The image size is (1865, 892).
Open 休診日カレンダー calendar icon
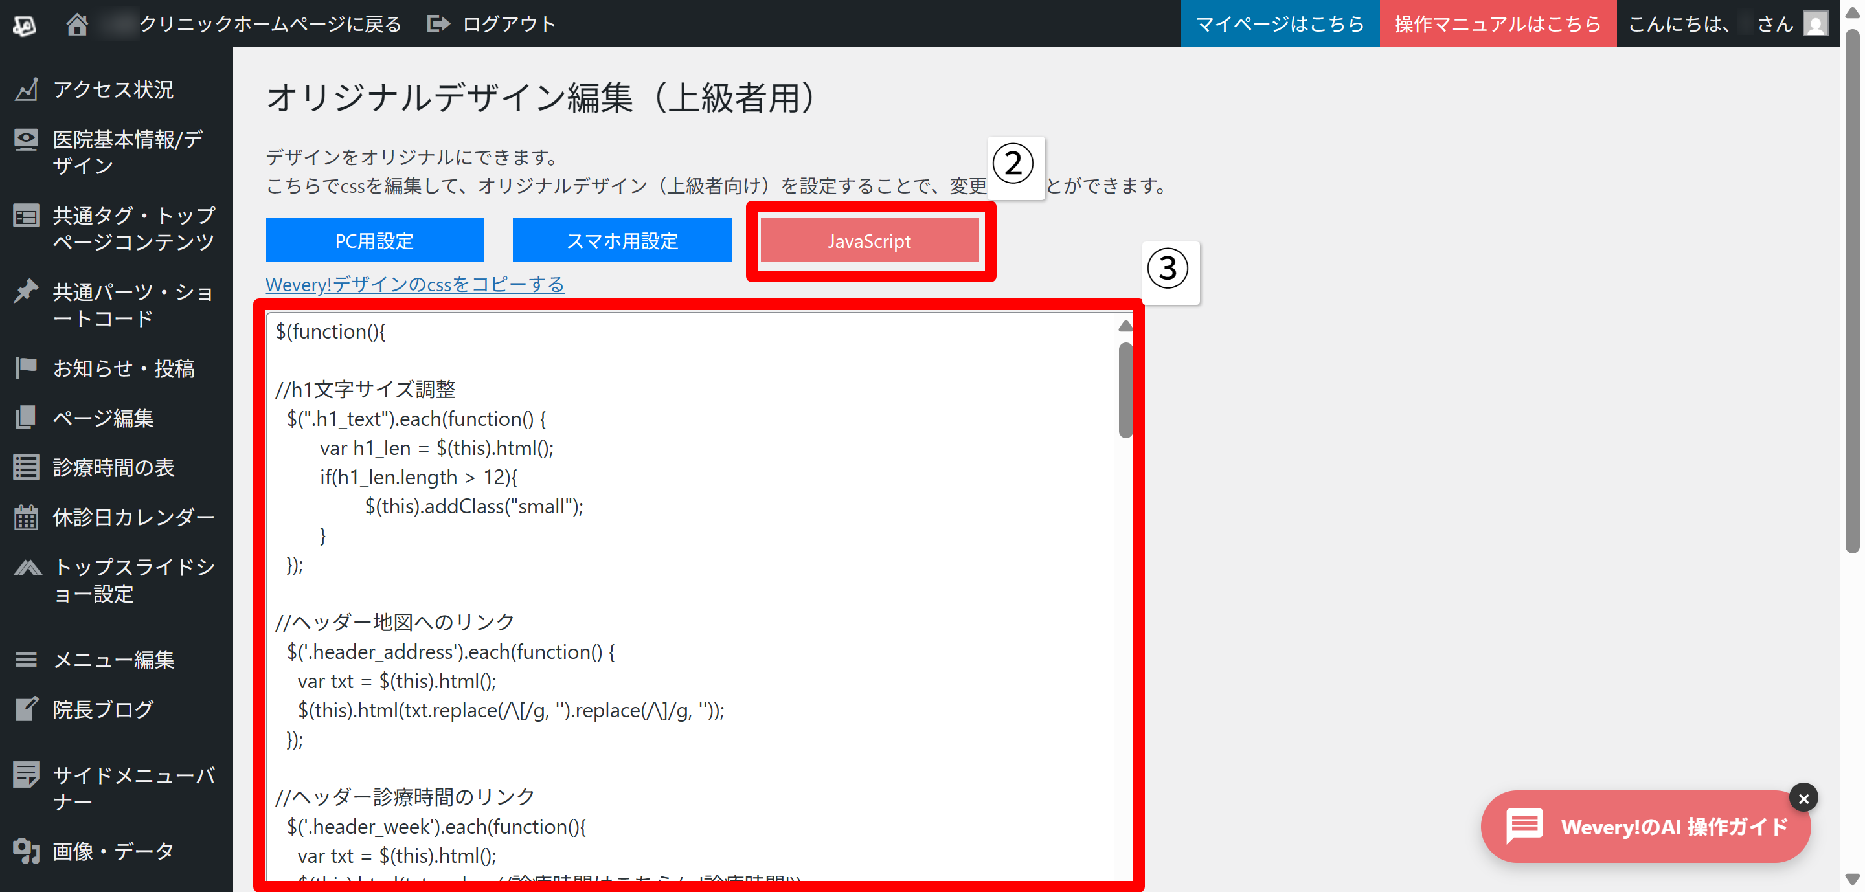(x=26, y=517)
